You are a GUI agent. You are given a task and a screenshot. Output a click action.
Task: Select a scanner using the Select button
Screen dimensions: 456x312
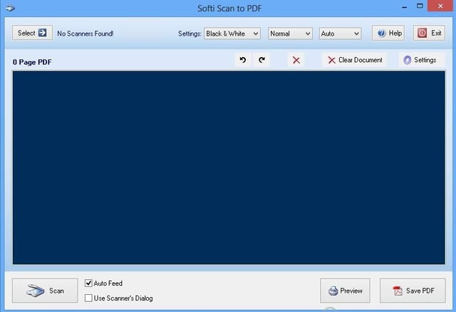[32, 33]
